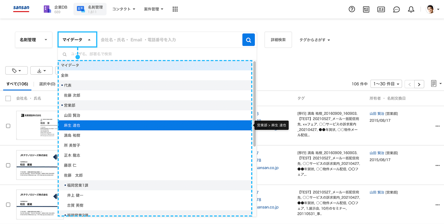Click the タグ column header

click(301, 98)
